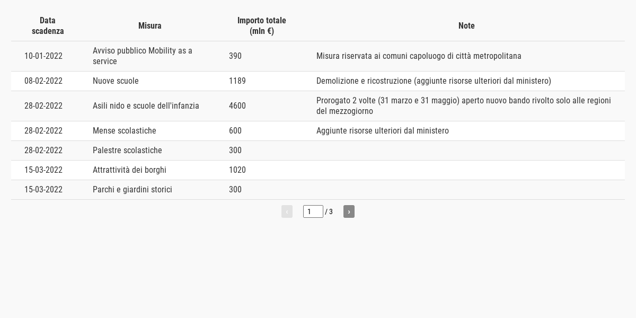Click the 10-01-2022 date cell

pos(43,56)
